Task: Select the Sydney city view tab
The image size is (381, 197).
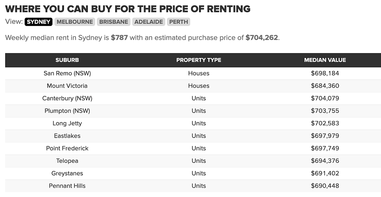Action: [x=38, y=22]
